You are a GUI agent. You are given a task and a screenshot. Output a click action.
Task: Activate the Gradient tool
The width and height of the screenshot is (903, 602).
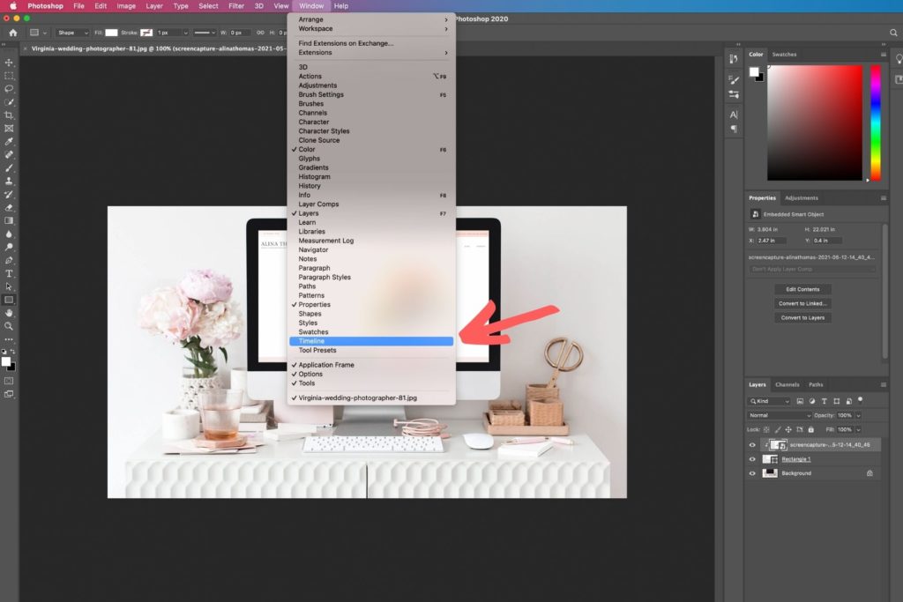(x=11, y=220)
